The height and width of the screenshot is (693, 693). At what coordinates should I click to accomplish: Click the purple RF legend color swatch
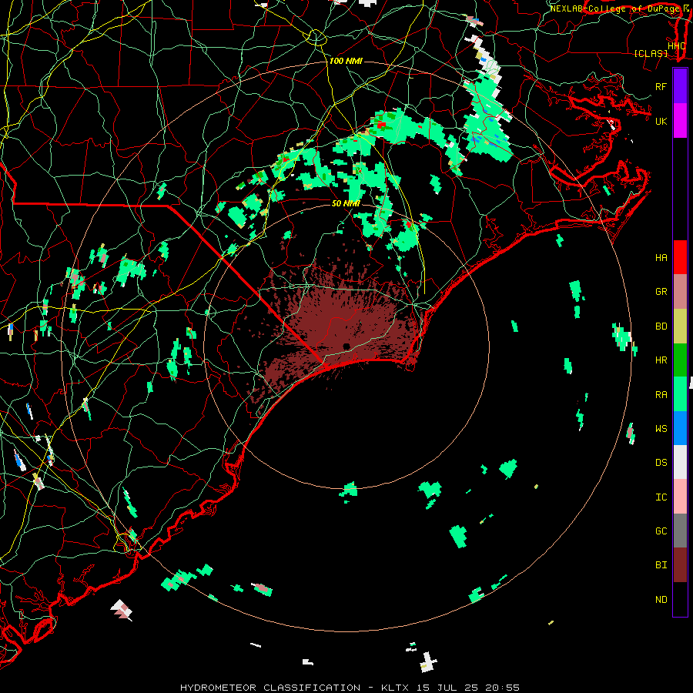click(x=680, y=86)
